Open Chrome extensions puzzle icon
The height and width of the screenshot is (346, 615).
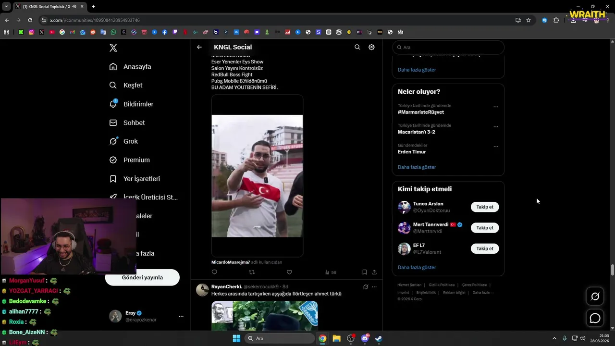click(x=556, y=20)
